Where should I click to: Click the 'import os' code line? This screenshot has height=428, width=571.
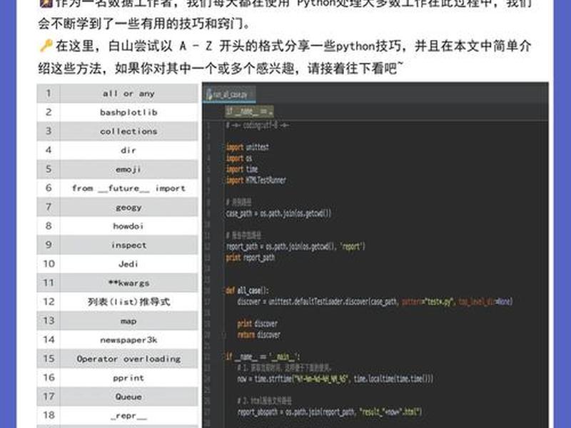[239, 158]
